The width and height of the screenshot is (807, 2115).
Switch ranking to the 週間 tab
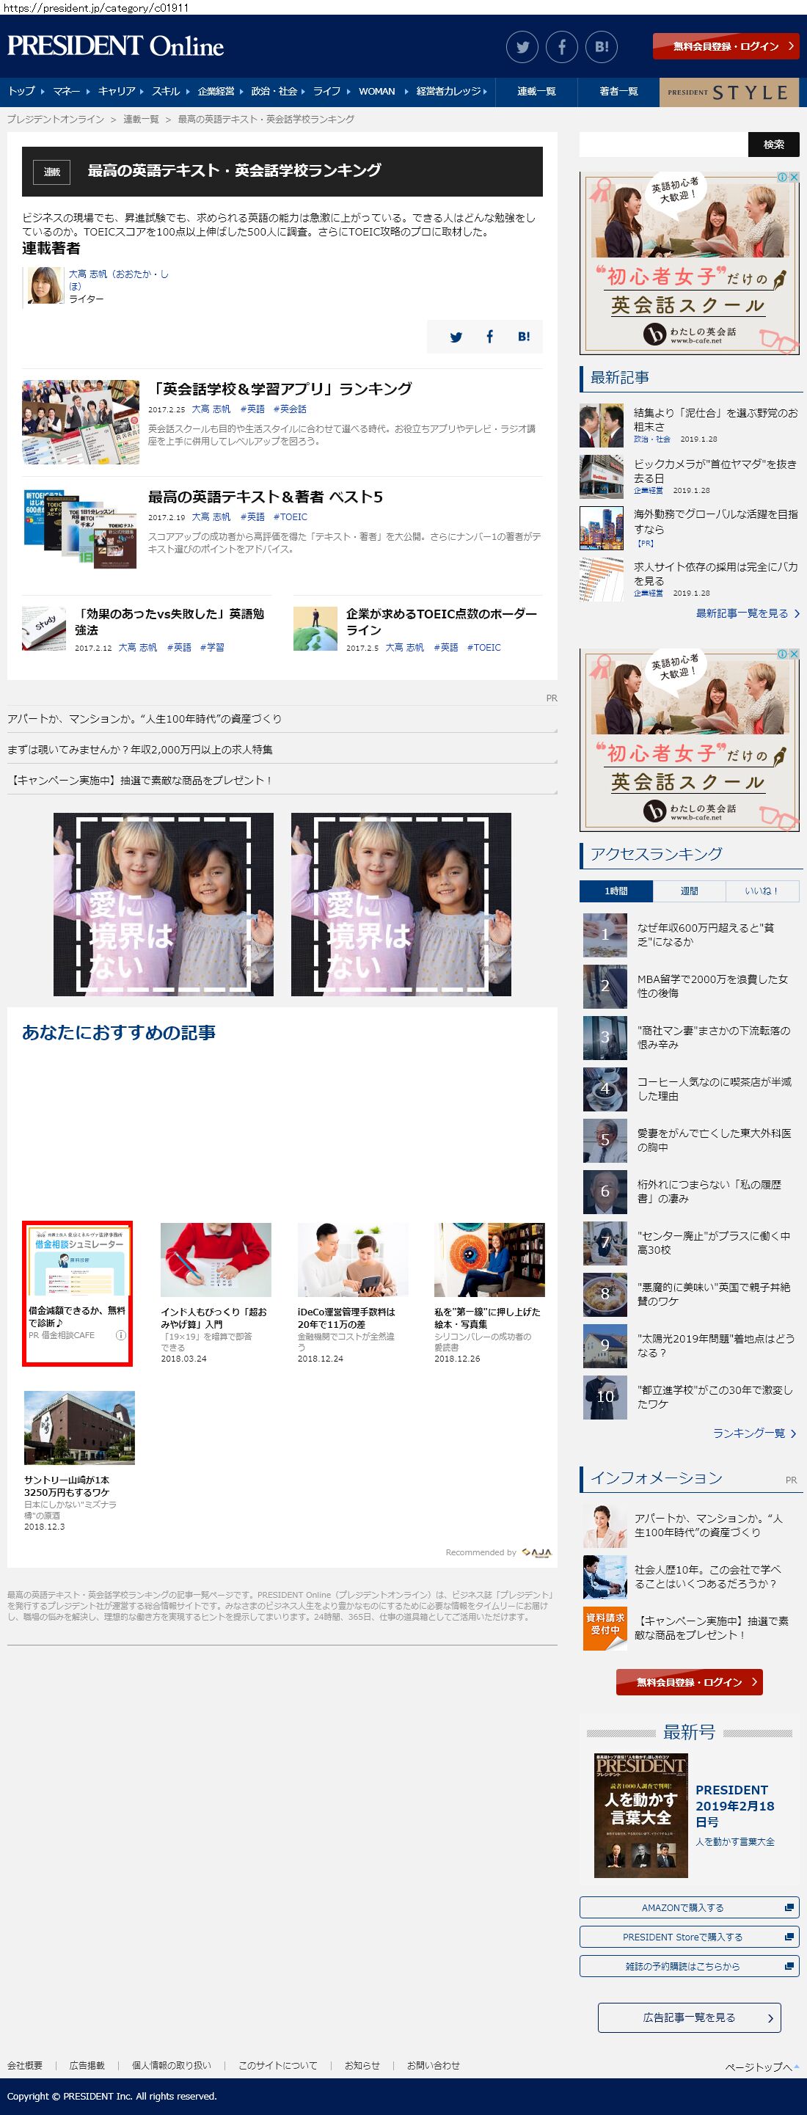click(689, 891)
